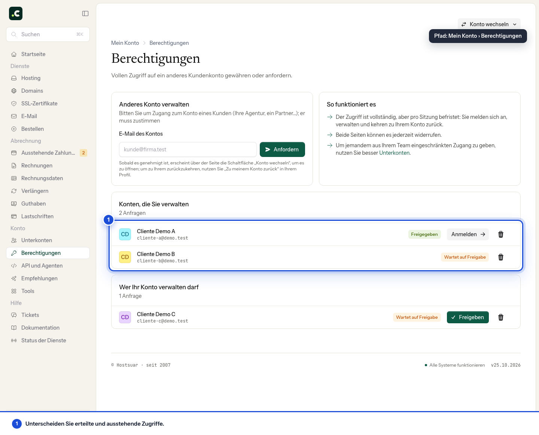
Task: Open Guthaben page
Action: (48, 204)
